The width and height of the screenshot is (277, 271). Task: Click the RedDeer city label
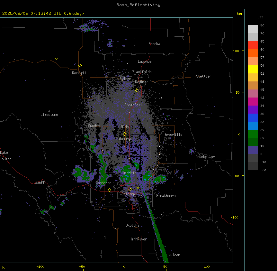click(141, 82)
